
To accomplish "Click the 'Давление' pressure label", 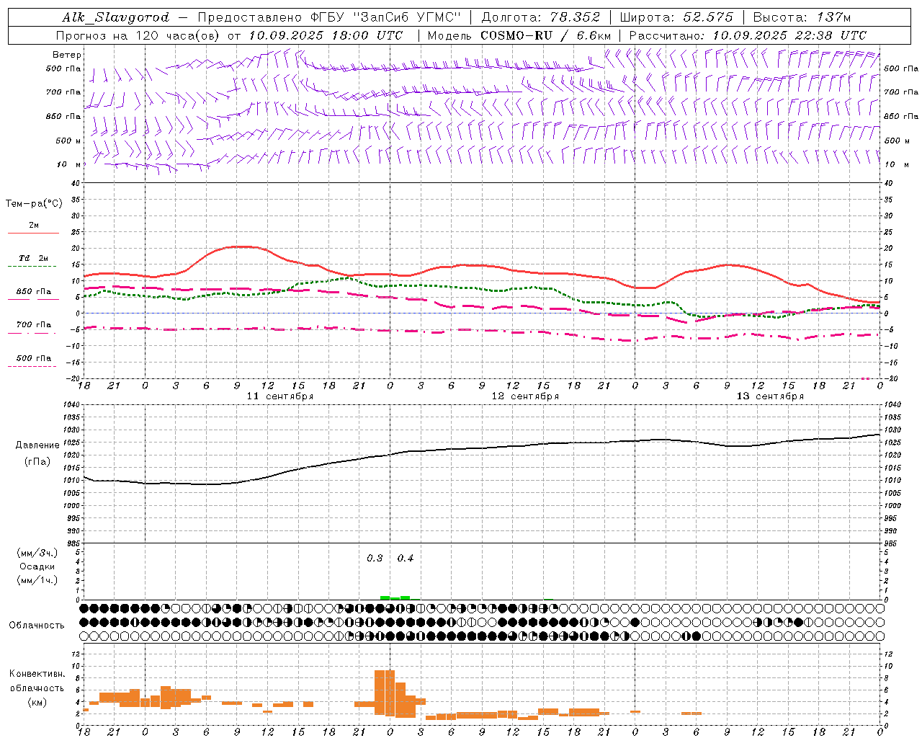I will tap(37, 445).
